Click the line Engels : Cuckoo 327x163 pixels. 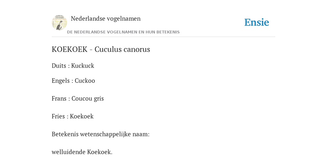point(73,81)
